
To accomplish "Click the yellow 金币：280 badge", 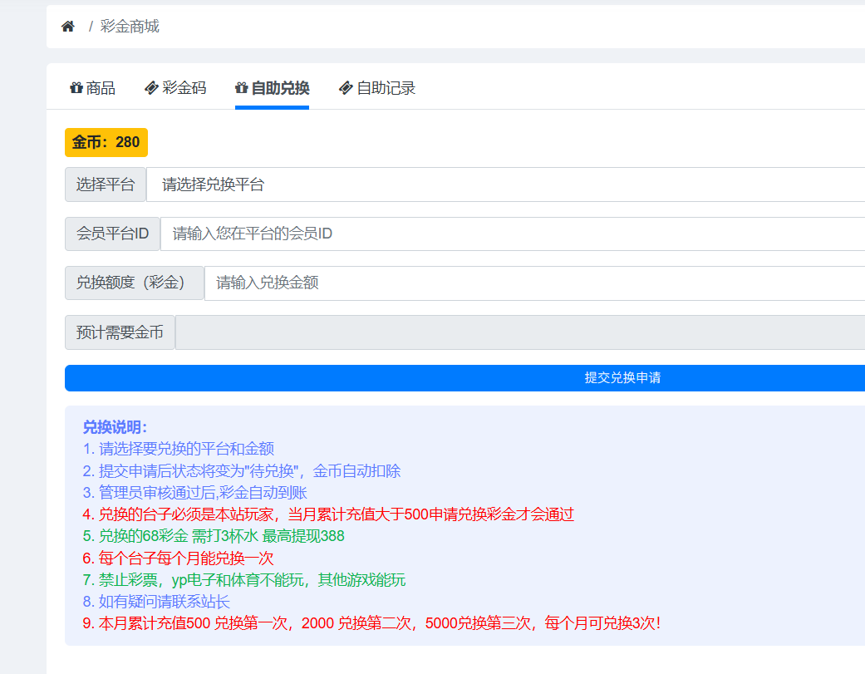I will pyautogui.click(x=106, y=142).
